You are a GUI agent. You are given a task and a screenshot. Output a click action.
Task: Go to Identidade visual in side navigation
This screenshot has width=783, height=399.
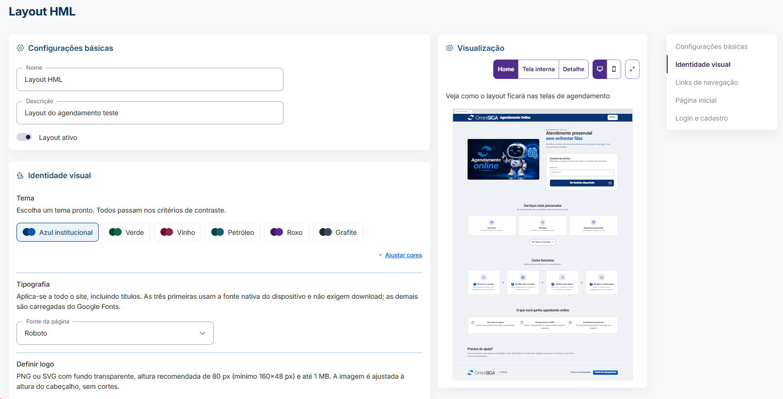pyautogui.click(x=703, y=64)
